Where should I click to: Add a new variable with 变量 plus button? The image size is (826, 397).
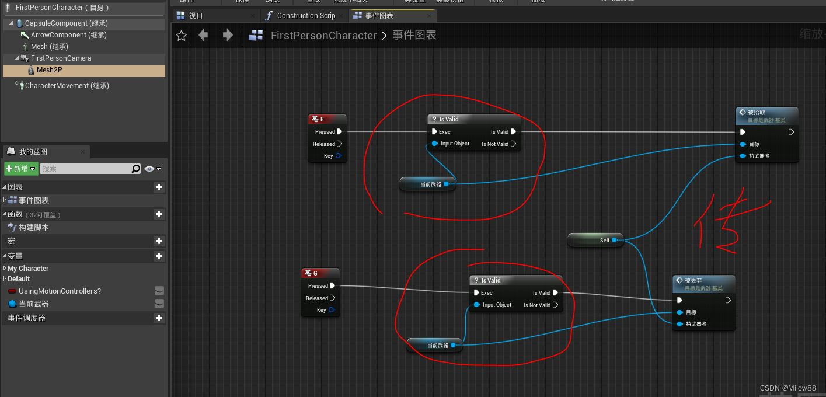tap(159, 256)
